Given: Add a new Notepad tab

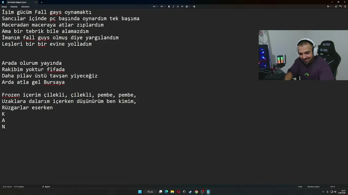Looking at the screenshot, I should [42, 2].
